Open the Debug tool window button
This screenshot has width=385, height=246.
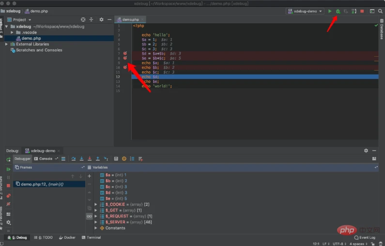click(x=17, y=238)
